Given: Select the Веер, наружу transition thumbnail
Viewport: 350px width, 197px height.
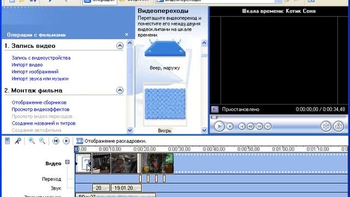Looking at the screenshot, I should click(165, 49).
